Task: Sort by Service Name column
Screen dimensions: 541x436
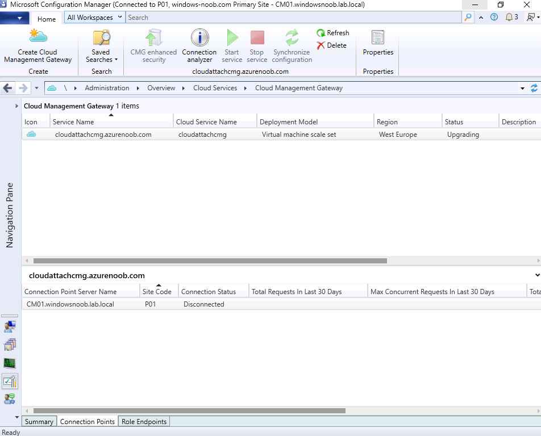Action: [111, 121]
